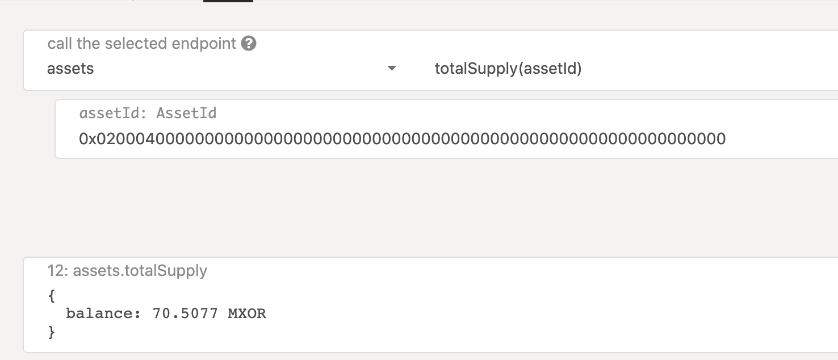838x360 pixels.
Task: Click the 70.5077 balance value
Action: coord(185,313)
